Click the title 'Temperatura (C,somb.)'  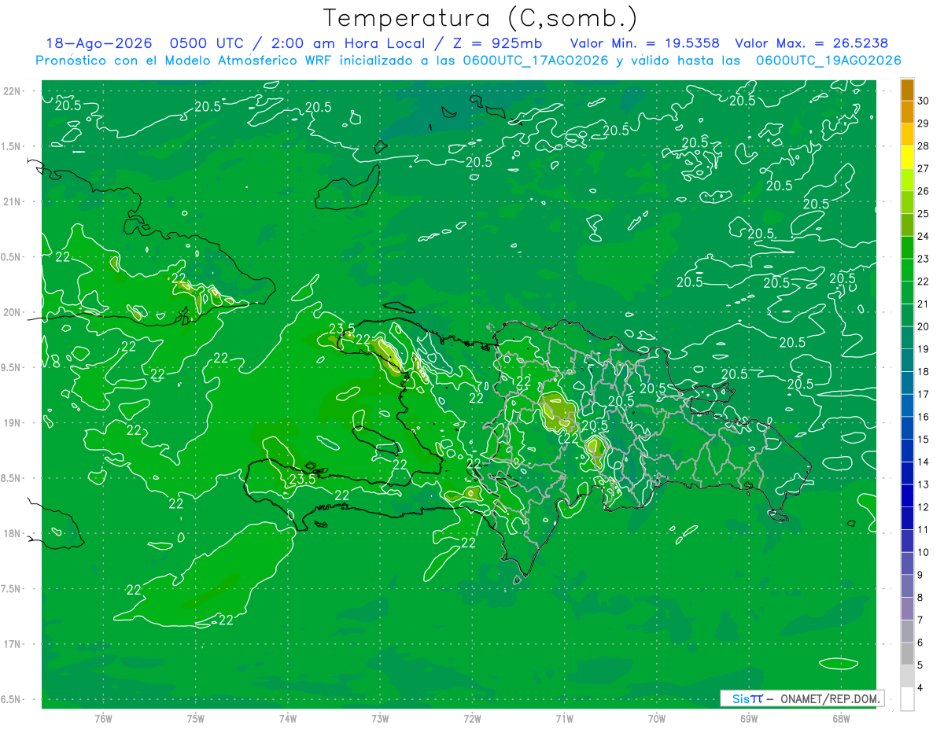(x=481, y=18)
